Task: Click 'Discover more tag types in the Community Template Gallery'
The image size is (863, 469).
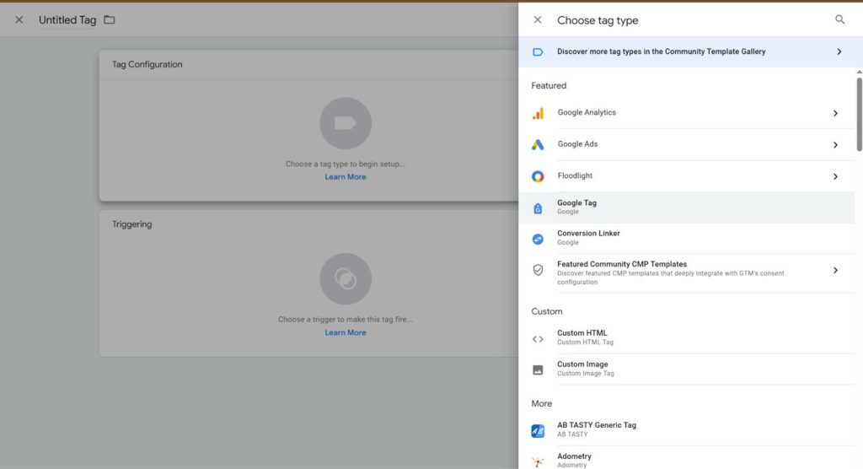Action: [661, 51]
